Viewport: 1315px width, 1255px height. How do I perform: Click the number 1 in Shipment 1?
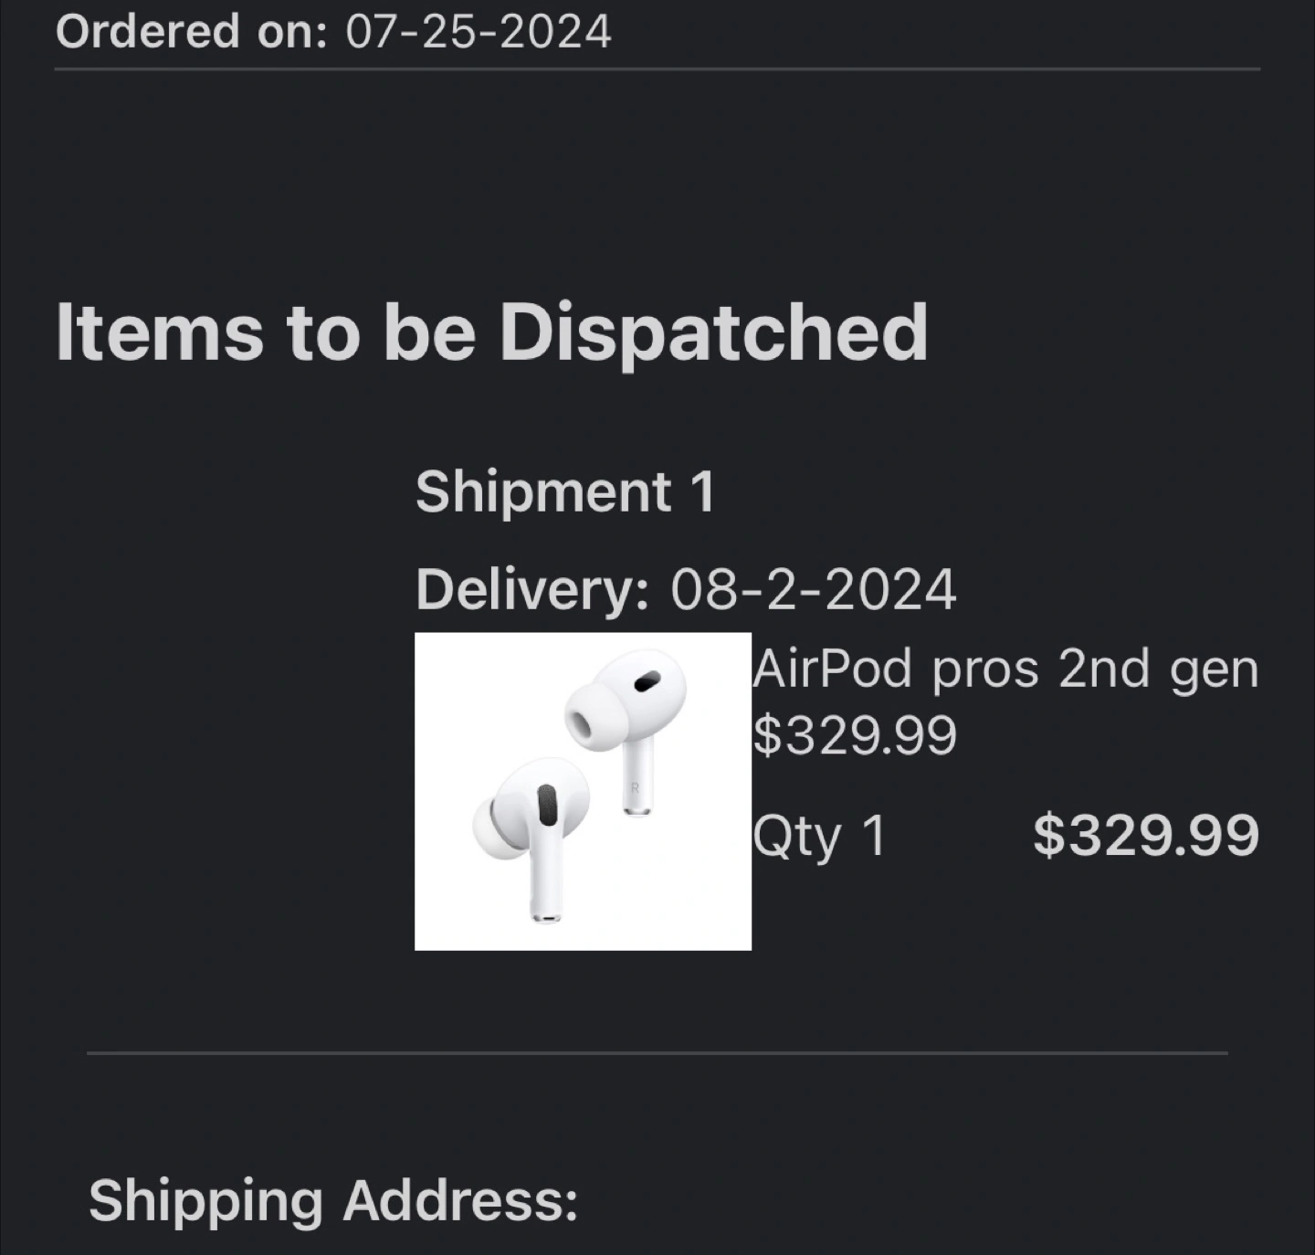[701, 492]
